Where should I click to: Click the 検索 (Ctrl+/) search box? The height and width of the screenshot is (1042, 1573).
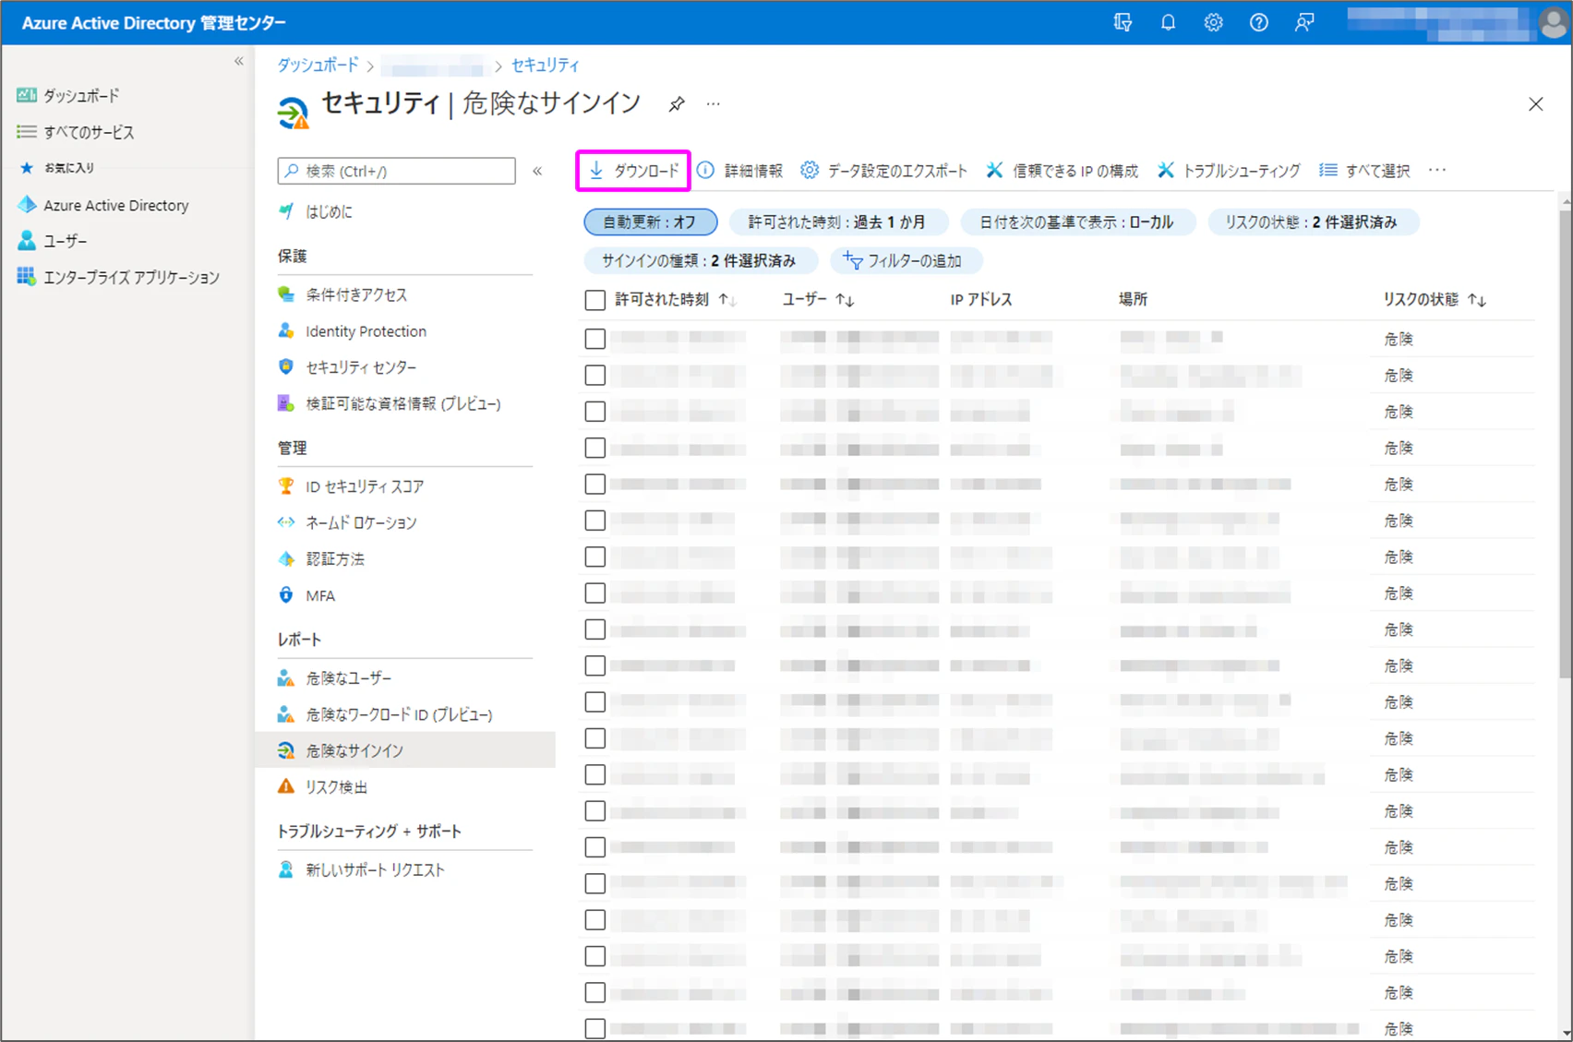(397, 171)
